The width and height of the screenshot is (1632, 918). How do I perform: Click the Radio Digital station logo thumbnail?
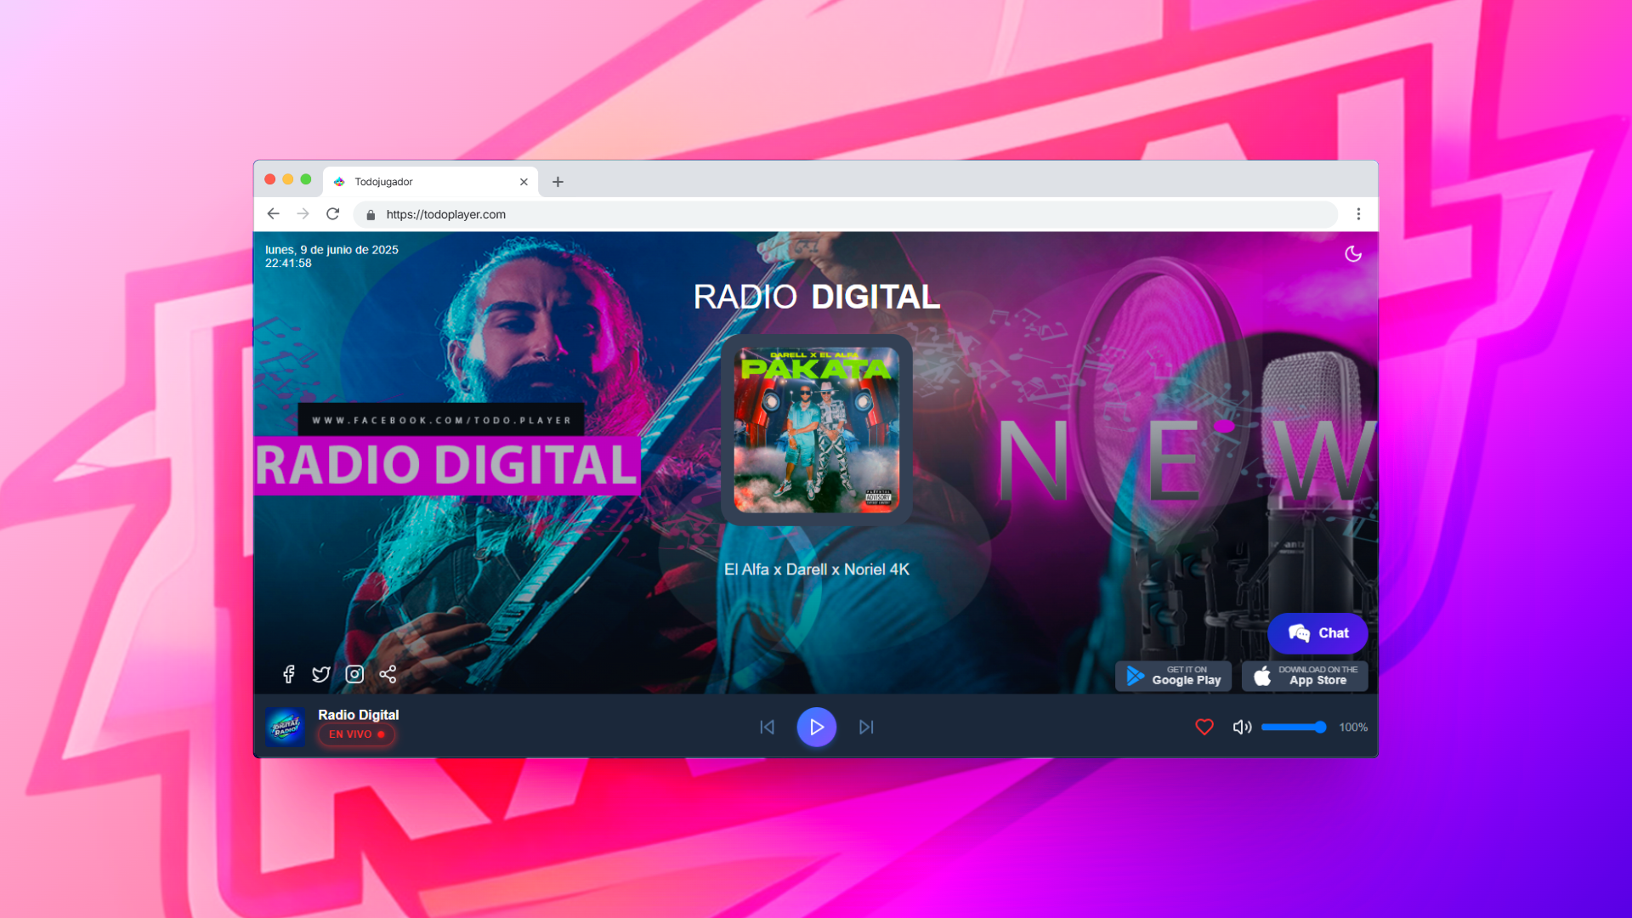[285, 727]
